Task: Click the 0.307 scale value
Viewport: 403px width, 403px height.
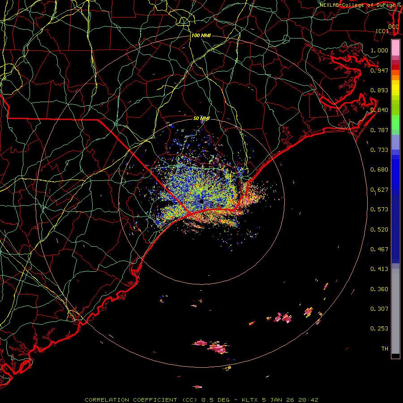Action: coord(379,309)
